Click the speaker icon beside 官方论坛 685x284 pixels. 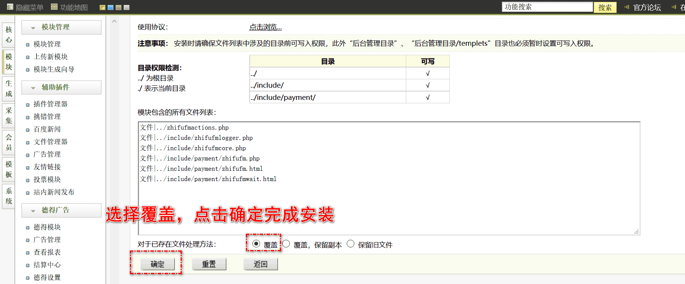pos(627,7)
